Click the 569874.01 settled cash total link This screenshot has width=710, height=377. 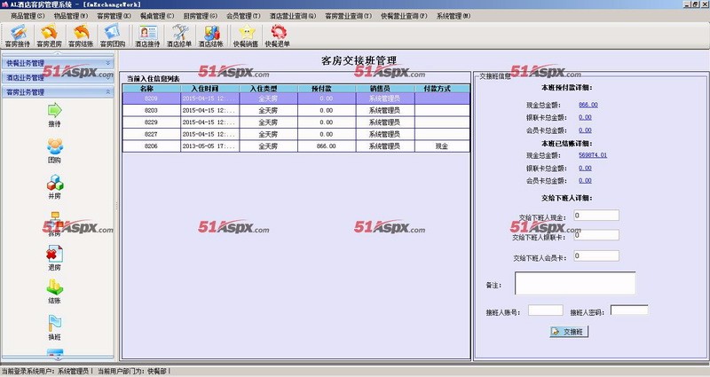(593, 154)
